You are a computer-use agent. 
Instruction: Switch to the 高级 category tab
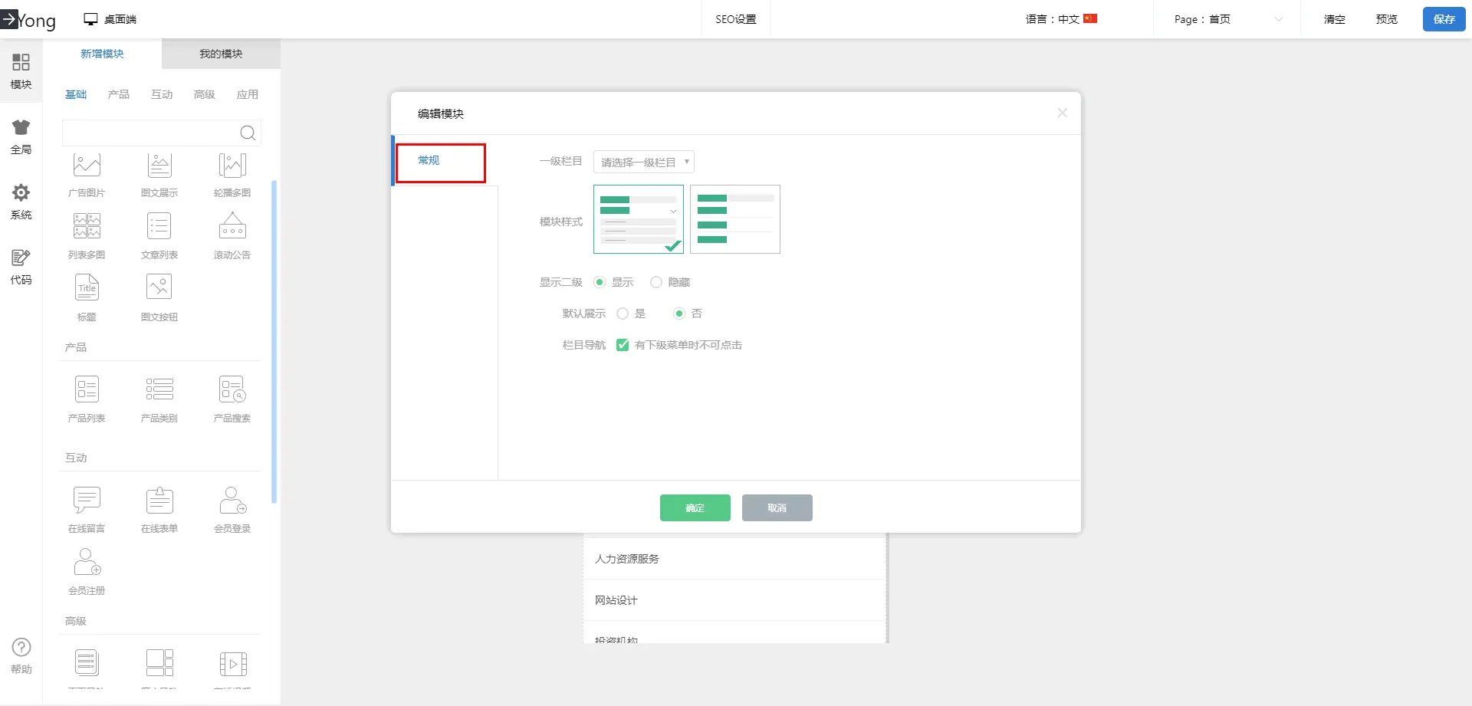(204, 95)
